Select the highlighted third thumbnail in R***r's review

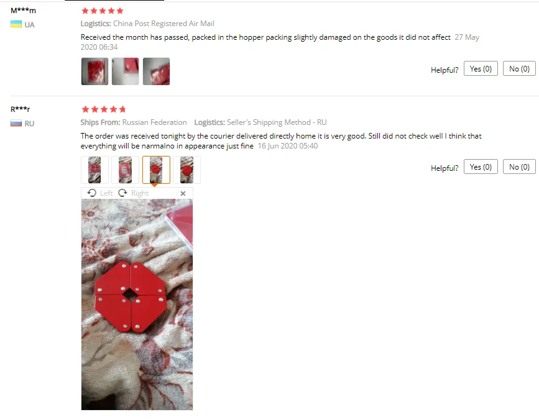click(x=156, y=170)
